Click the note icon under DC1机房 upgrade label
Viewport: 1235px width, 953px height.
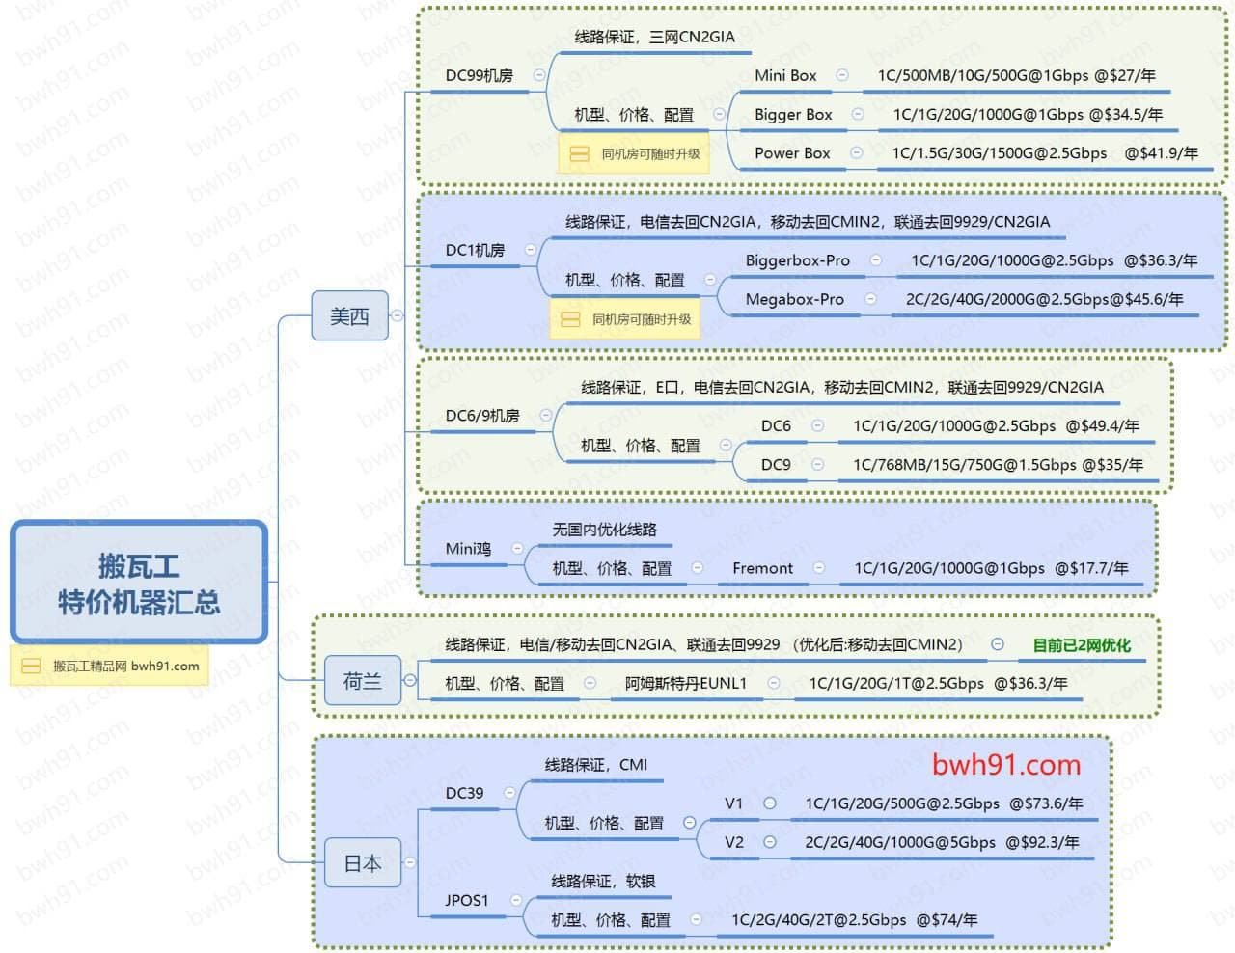570,319
